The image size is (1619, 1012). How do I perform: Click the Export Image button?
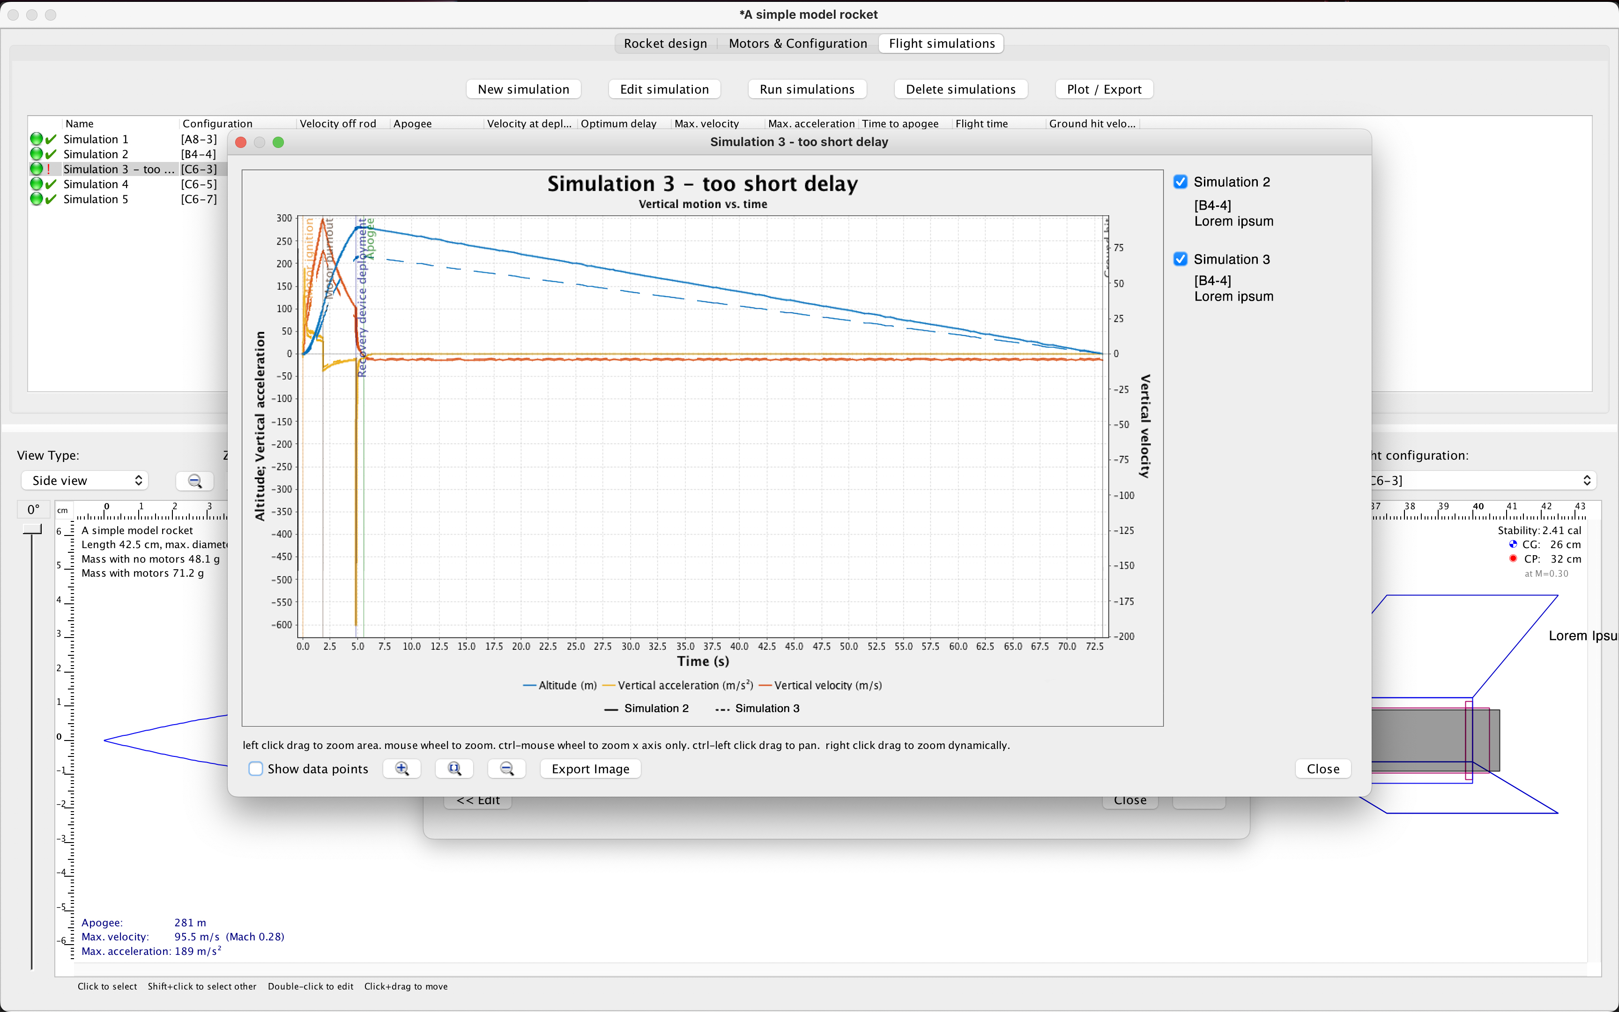click(589, 769)
